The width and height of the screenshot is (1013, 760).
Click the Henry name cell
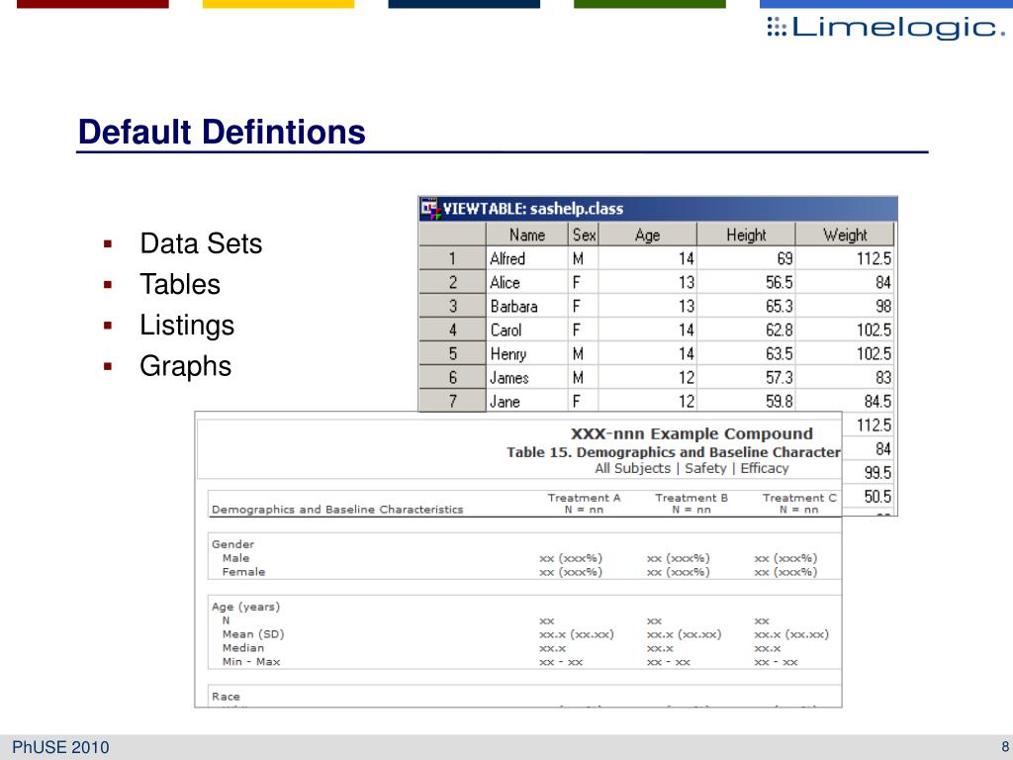527,354
